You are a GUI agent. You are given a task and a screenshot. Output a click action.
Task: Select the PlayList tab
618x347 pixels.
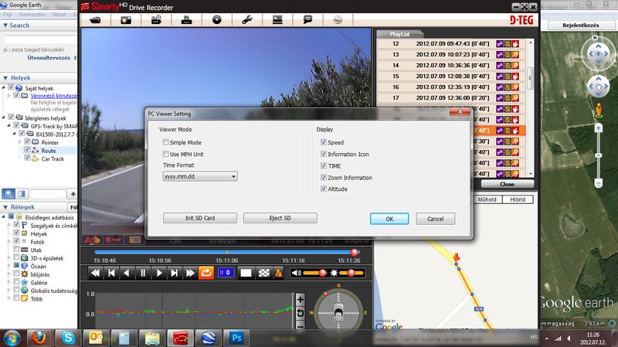tap(399, 34)
